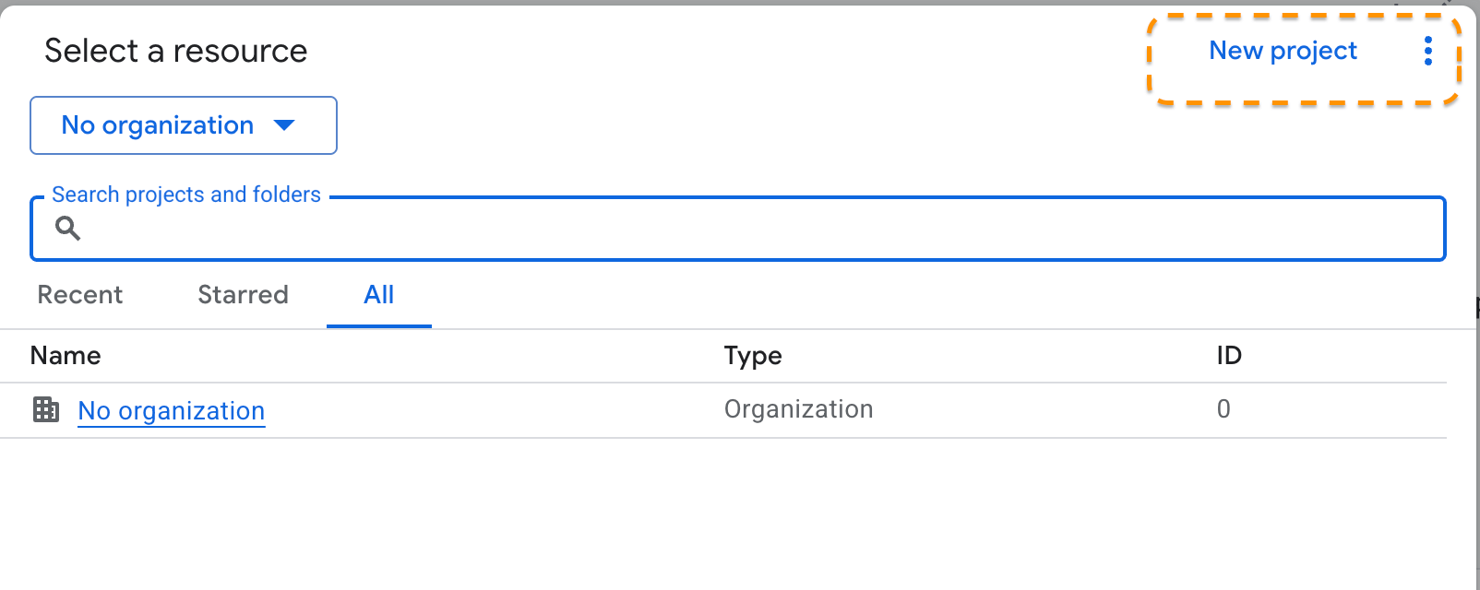Open the No organization link in the table
1480x590 pixels.
[172, 410]
